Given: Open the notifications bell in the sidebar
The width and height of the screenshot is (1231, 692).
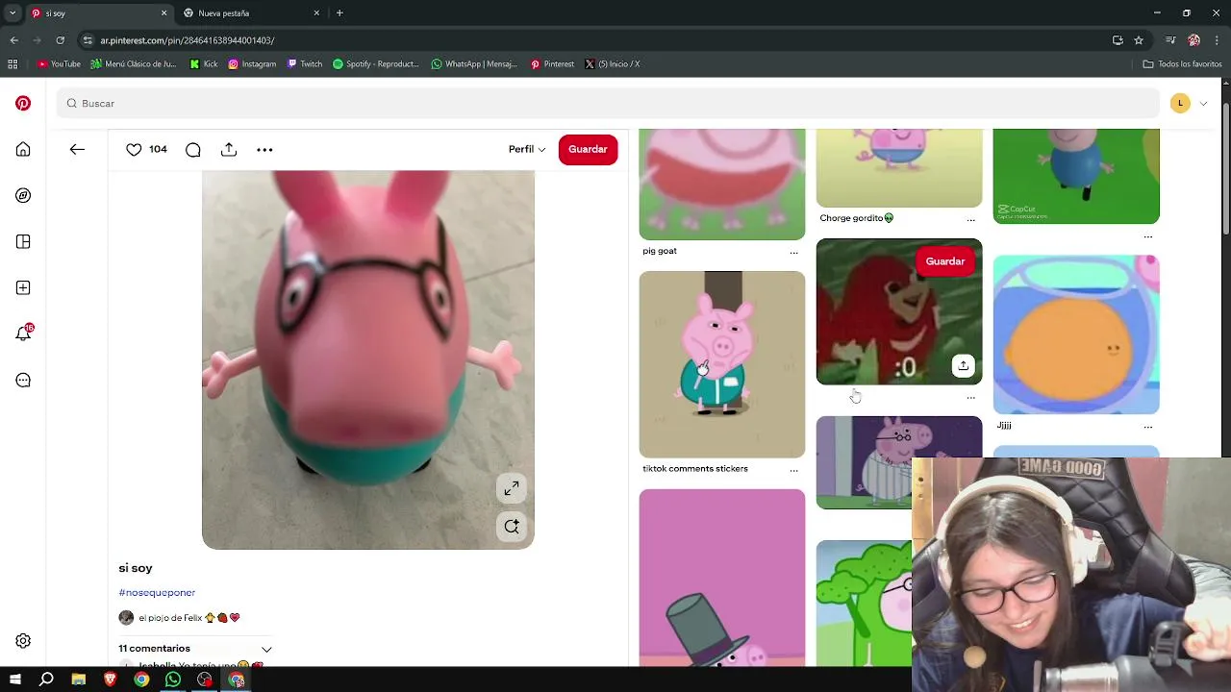Looking at the screenshot, I should [x=23, y=333].
